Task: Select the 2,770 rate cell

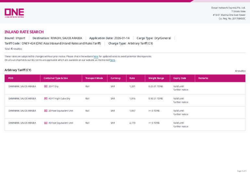Action: pyautogui.click(x=132, y=123)
